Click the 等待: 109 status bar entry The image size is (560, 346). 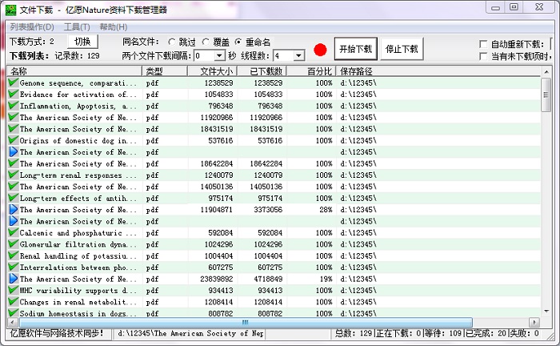(x=443, y=333)
